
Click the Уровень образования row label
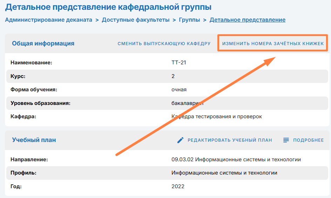[x=41, y=103]
